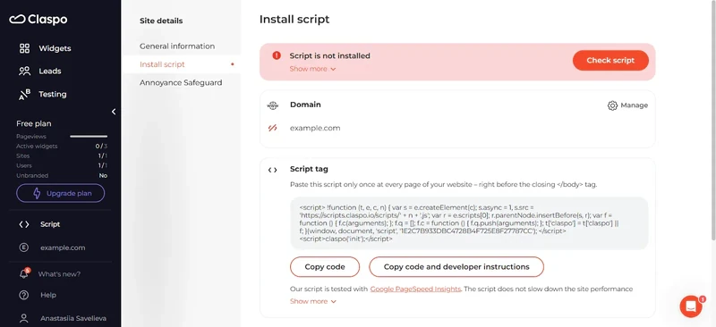The image size is (716, 327).
Task: Click the Script tag code brackets icon
Action: click(273, 170)
